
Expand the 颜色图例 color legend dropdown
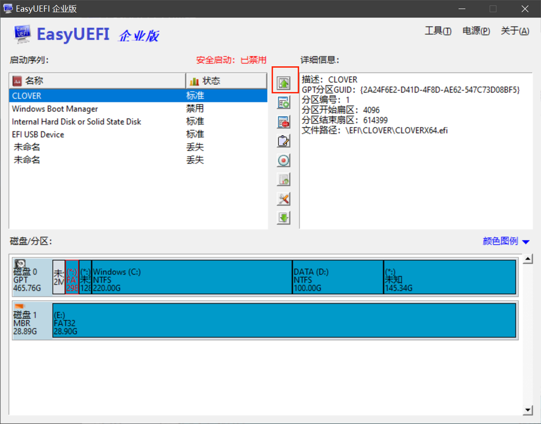click(506, 241)
